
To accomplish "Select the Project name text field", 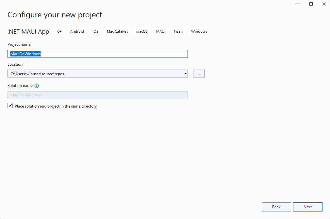I will (x=97, y=54).
